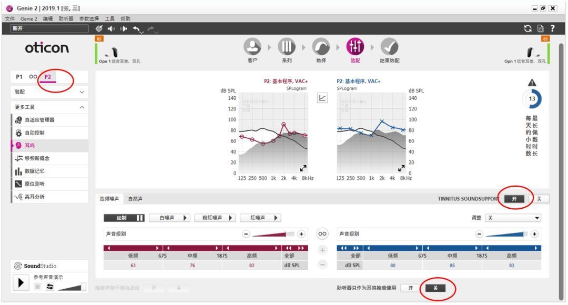Image resolution: width=568 pixels, height=305 pixels.
Task: Click the SoundStudio icon
Action: click(18, 266)
